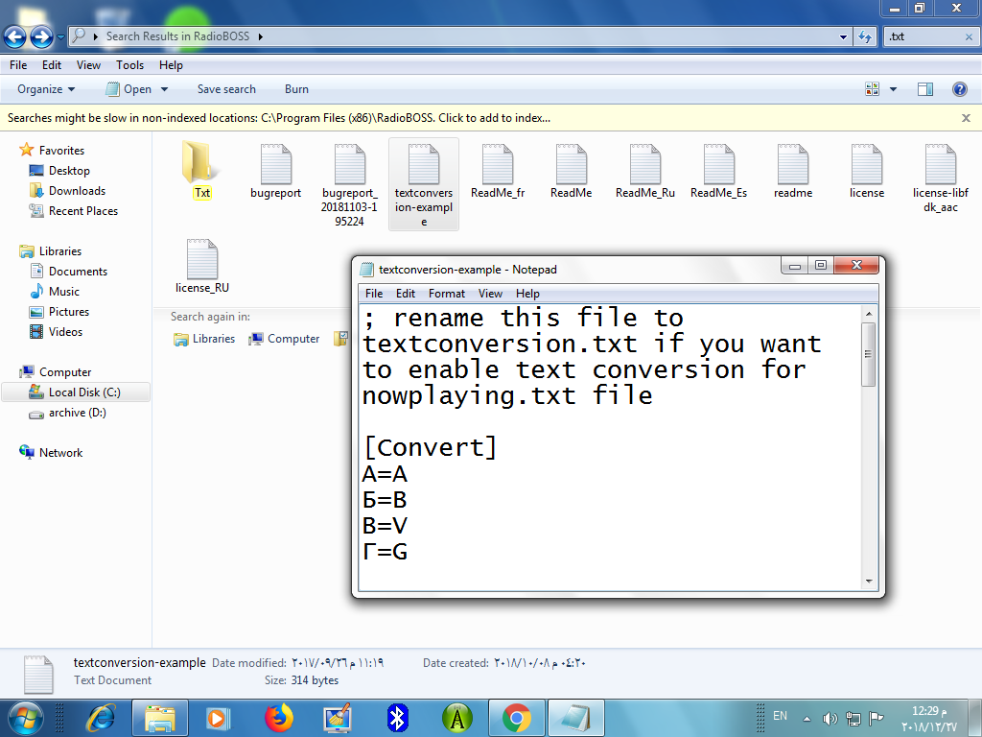Open Google Chrome from the taskbar
The image size is (982, 737).
click(517, 718)
